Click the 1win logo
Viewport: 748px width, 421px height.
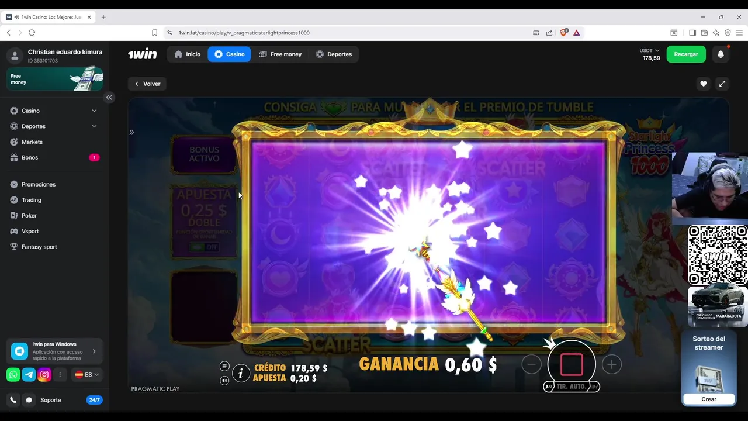click(x=143, y=54)
